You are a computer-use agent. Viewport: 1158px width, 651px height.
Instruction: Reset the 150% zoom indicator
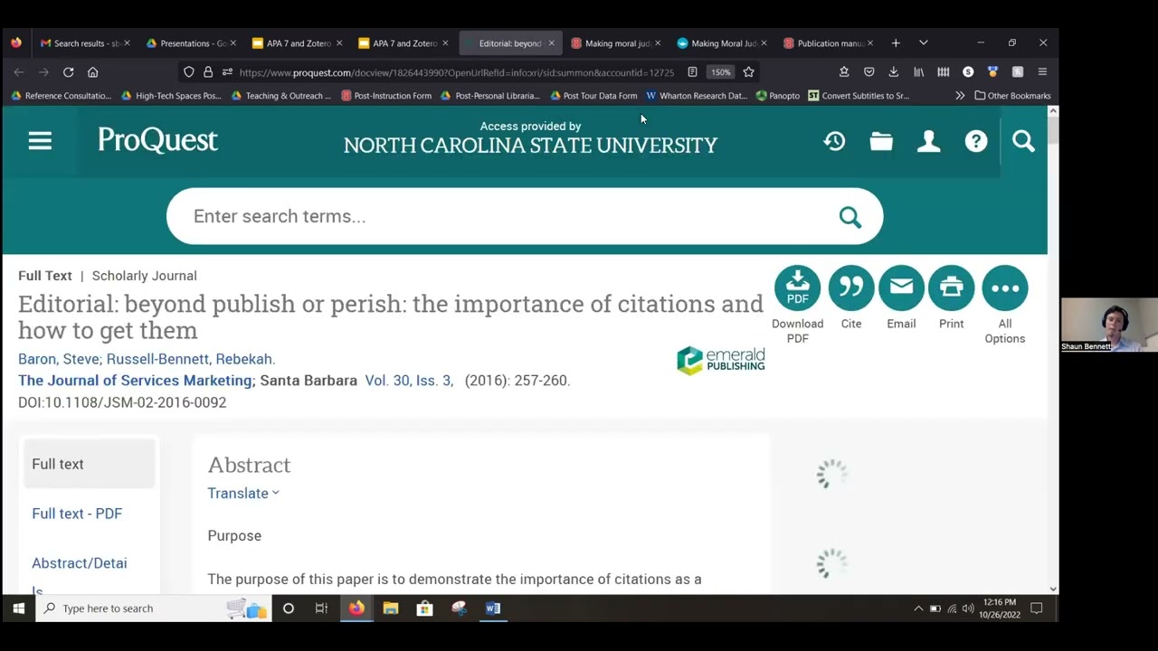click(720, 72)
